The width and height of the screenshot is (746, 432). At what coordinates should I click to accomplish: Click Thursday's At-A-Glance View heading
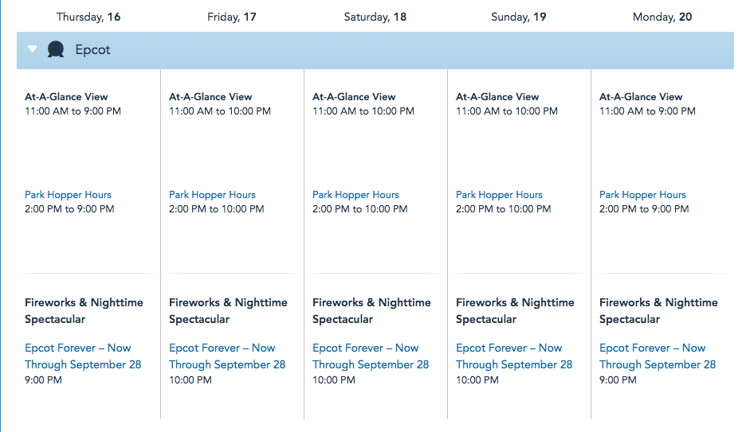click(66, 97)
